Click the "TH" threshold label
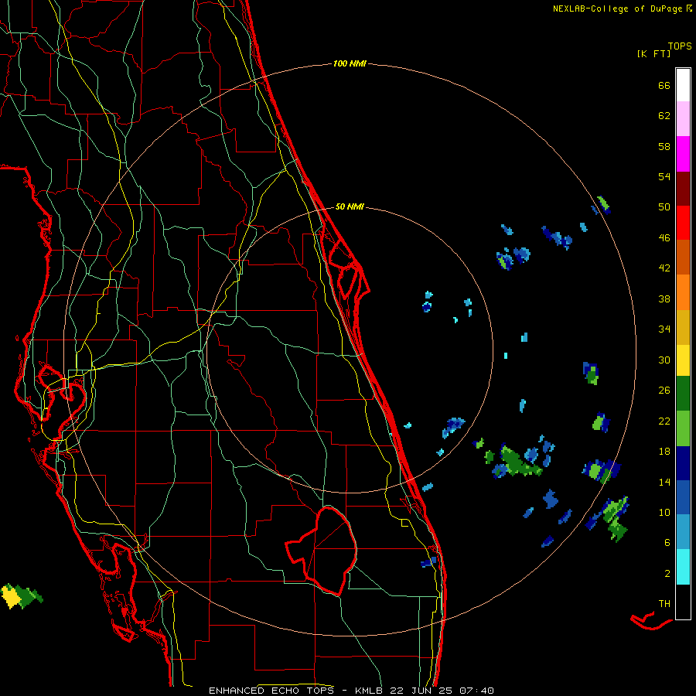The image size is (696, 696). pyautogui.click(x=664, y=604)
